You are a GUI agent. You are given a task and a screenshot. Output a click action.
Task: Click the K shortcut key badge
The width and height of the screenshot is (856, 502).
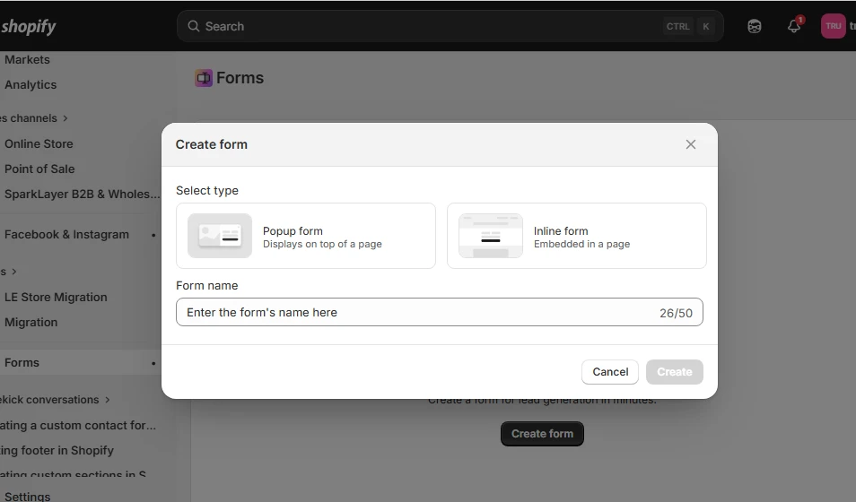(x=706, y=26)
